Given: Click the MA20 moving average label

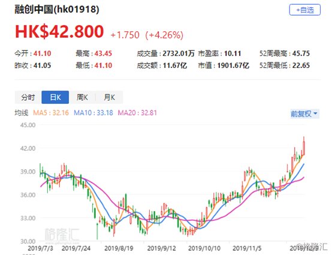Looking at the screenshot, I should (x=137, y=113).
